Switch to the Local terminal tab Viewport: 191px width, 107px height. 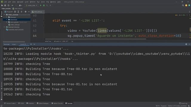tap(14, 44)
